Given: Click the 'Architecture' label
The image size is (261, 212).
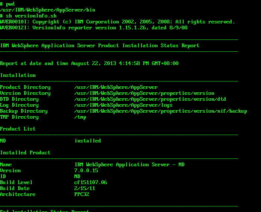Looking at the screenshot, I should coord(18,195).
